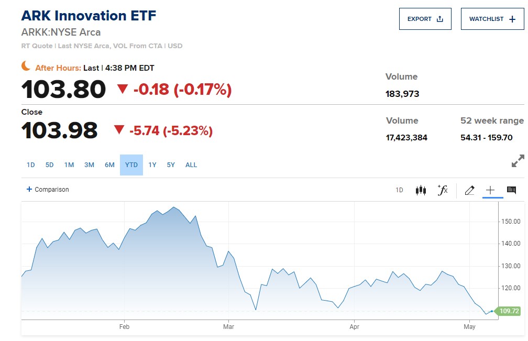Open the fx indicators menu

[x=443, y=190]
